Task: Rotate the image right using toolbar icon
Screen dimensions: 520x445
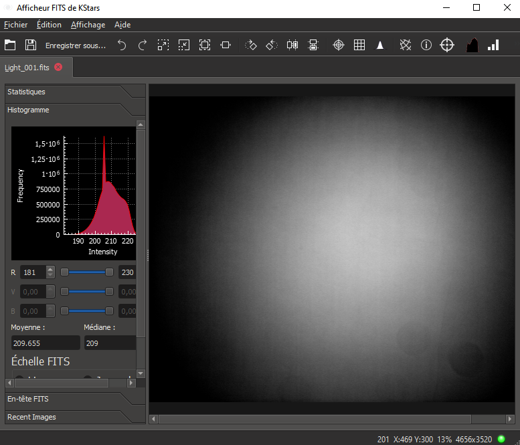Action: (x=251, y=45)
